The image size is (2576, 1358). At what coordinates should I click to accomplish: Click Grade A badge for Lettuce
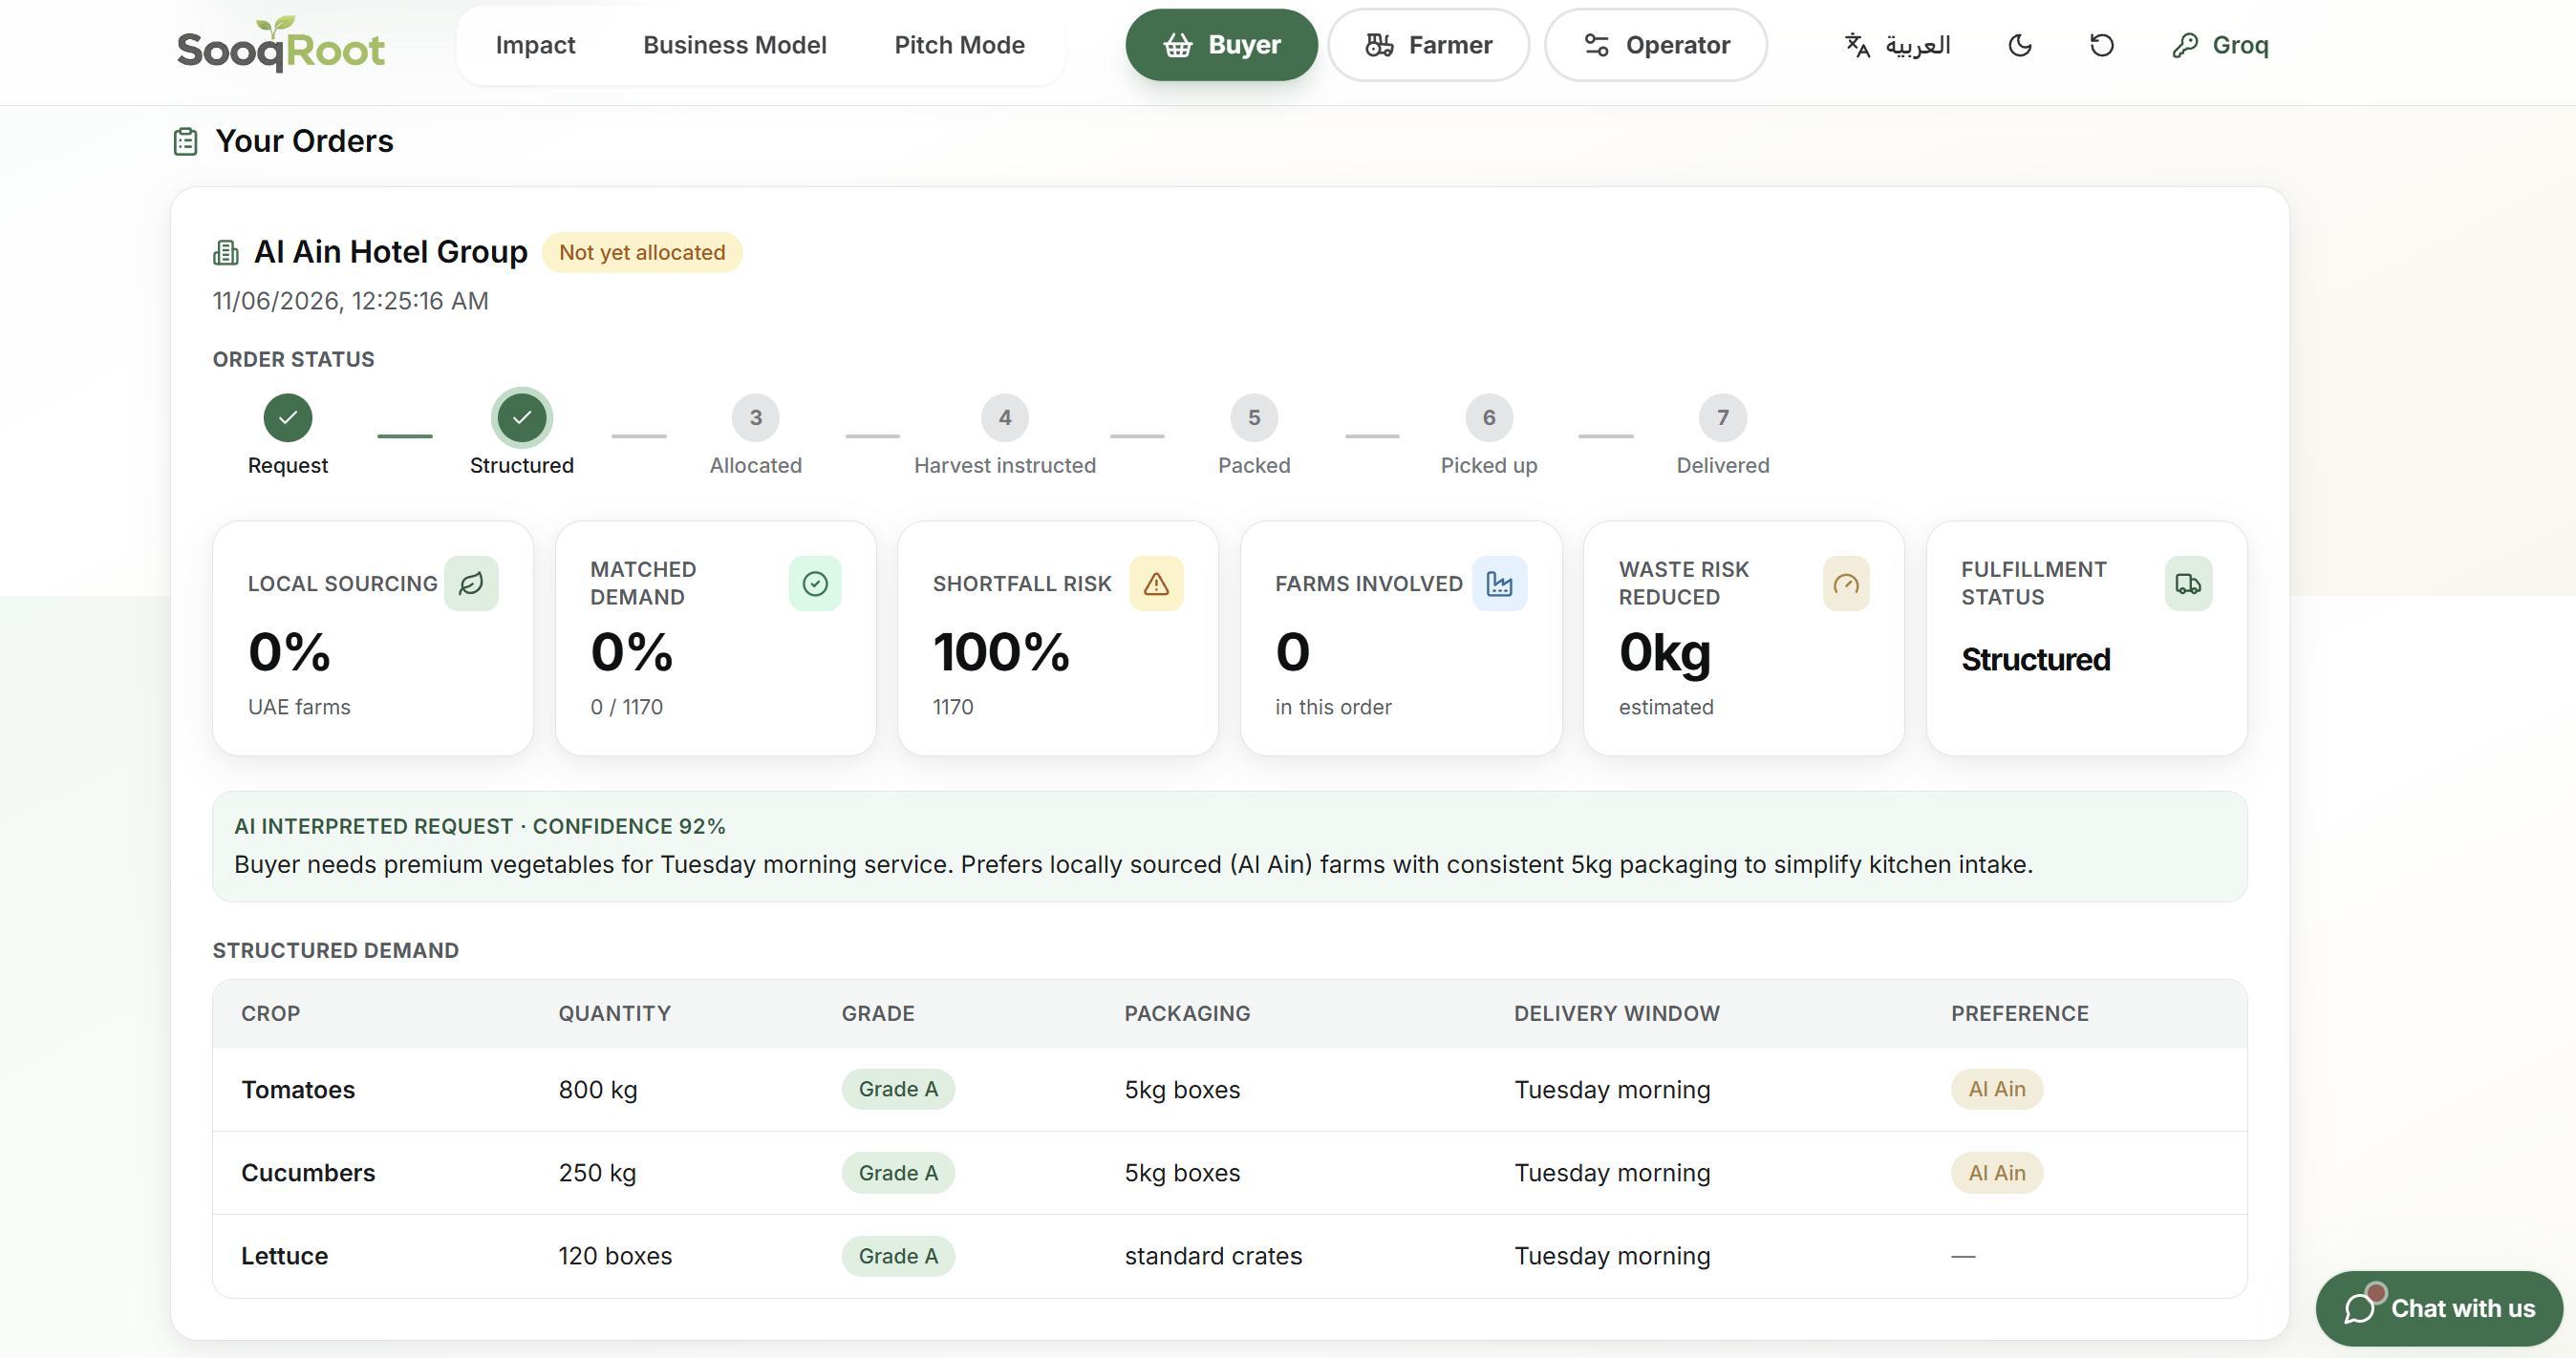click(x=898, y=1255)
